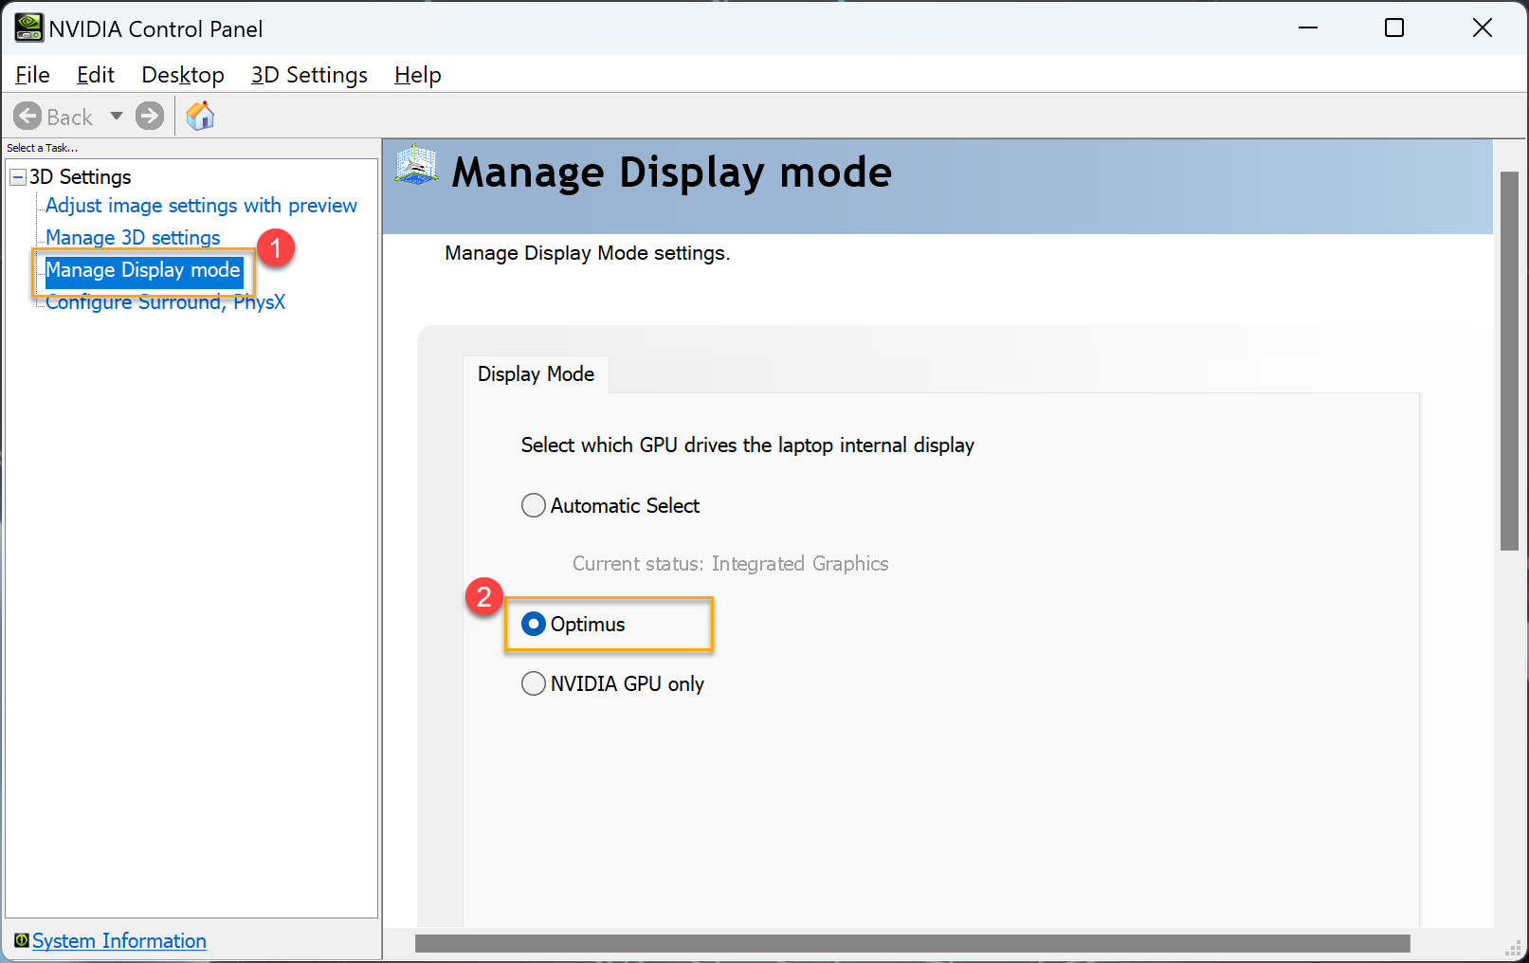Click the Select which GPU drives text

pos(748,445)
